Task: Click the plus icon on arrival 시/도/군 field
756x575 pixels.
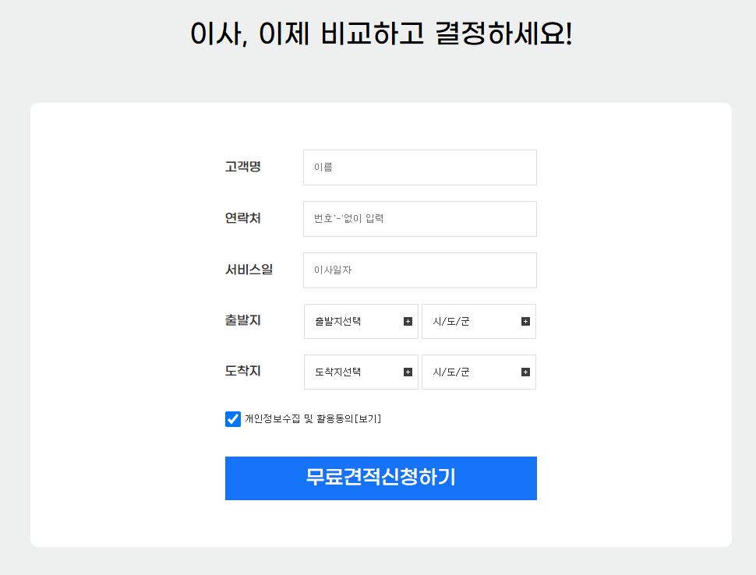Action: [x=524, y=372]
